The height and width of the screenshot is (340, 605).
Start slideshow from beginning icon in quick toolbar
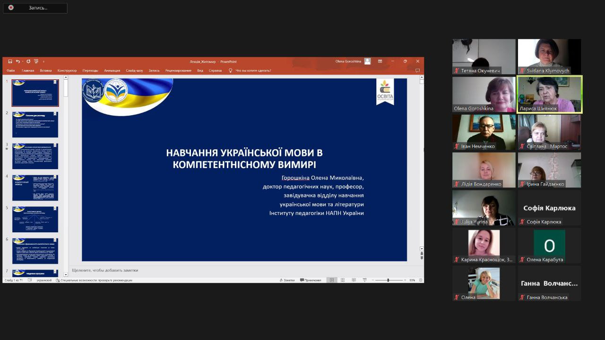click(x=36, y=61)
